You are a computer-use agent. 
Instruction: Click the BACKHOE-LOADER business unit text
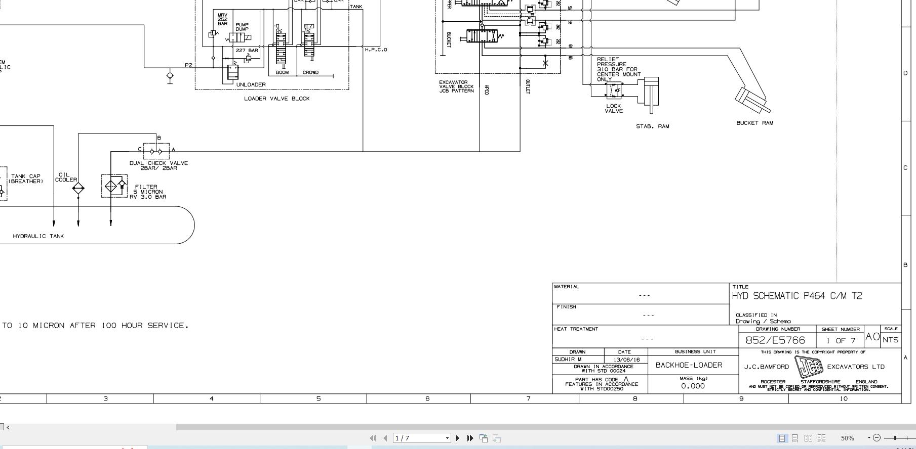tap(689, 365)
